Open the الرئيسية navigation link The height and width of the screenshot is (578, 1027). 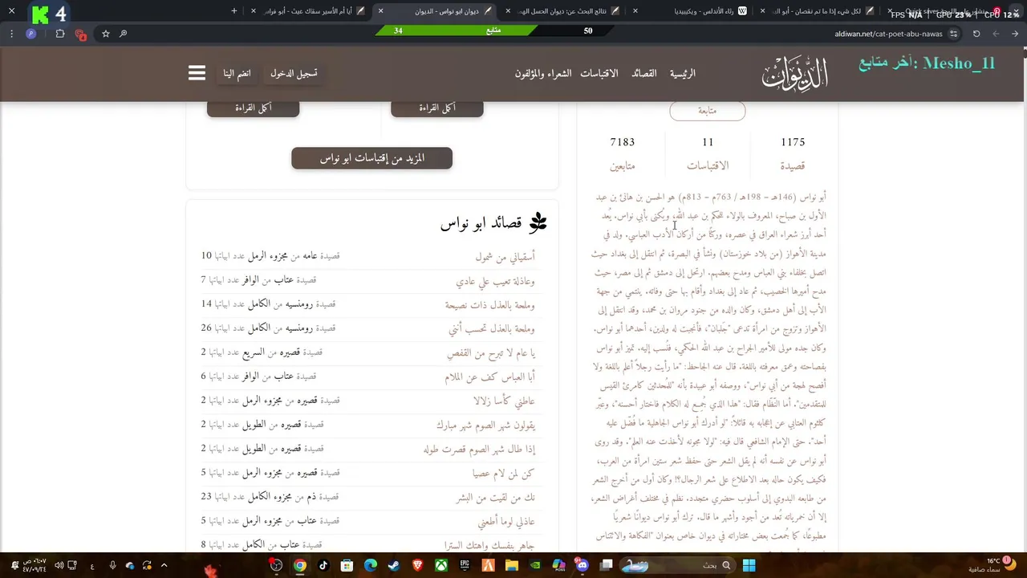tap(682, 73)
